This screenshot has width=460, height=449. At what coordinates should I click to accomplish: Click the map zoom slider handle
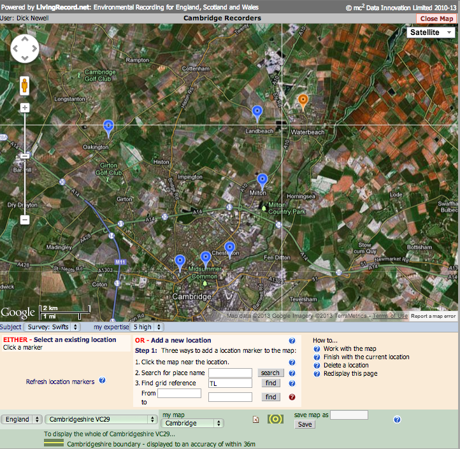(25, 156)
